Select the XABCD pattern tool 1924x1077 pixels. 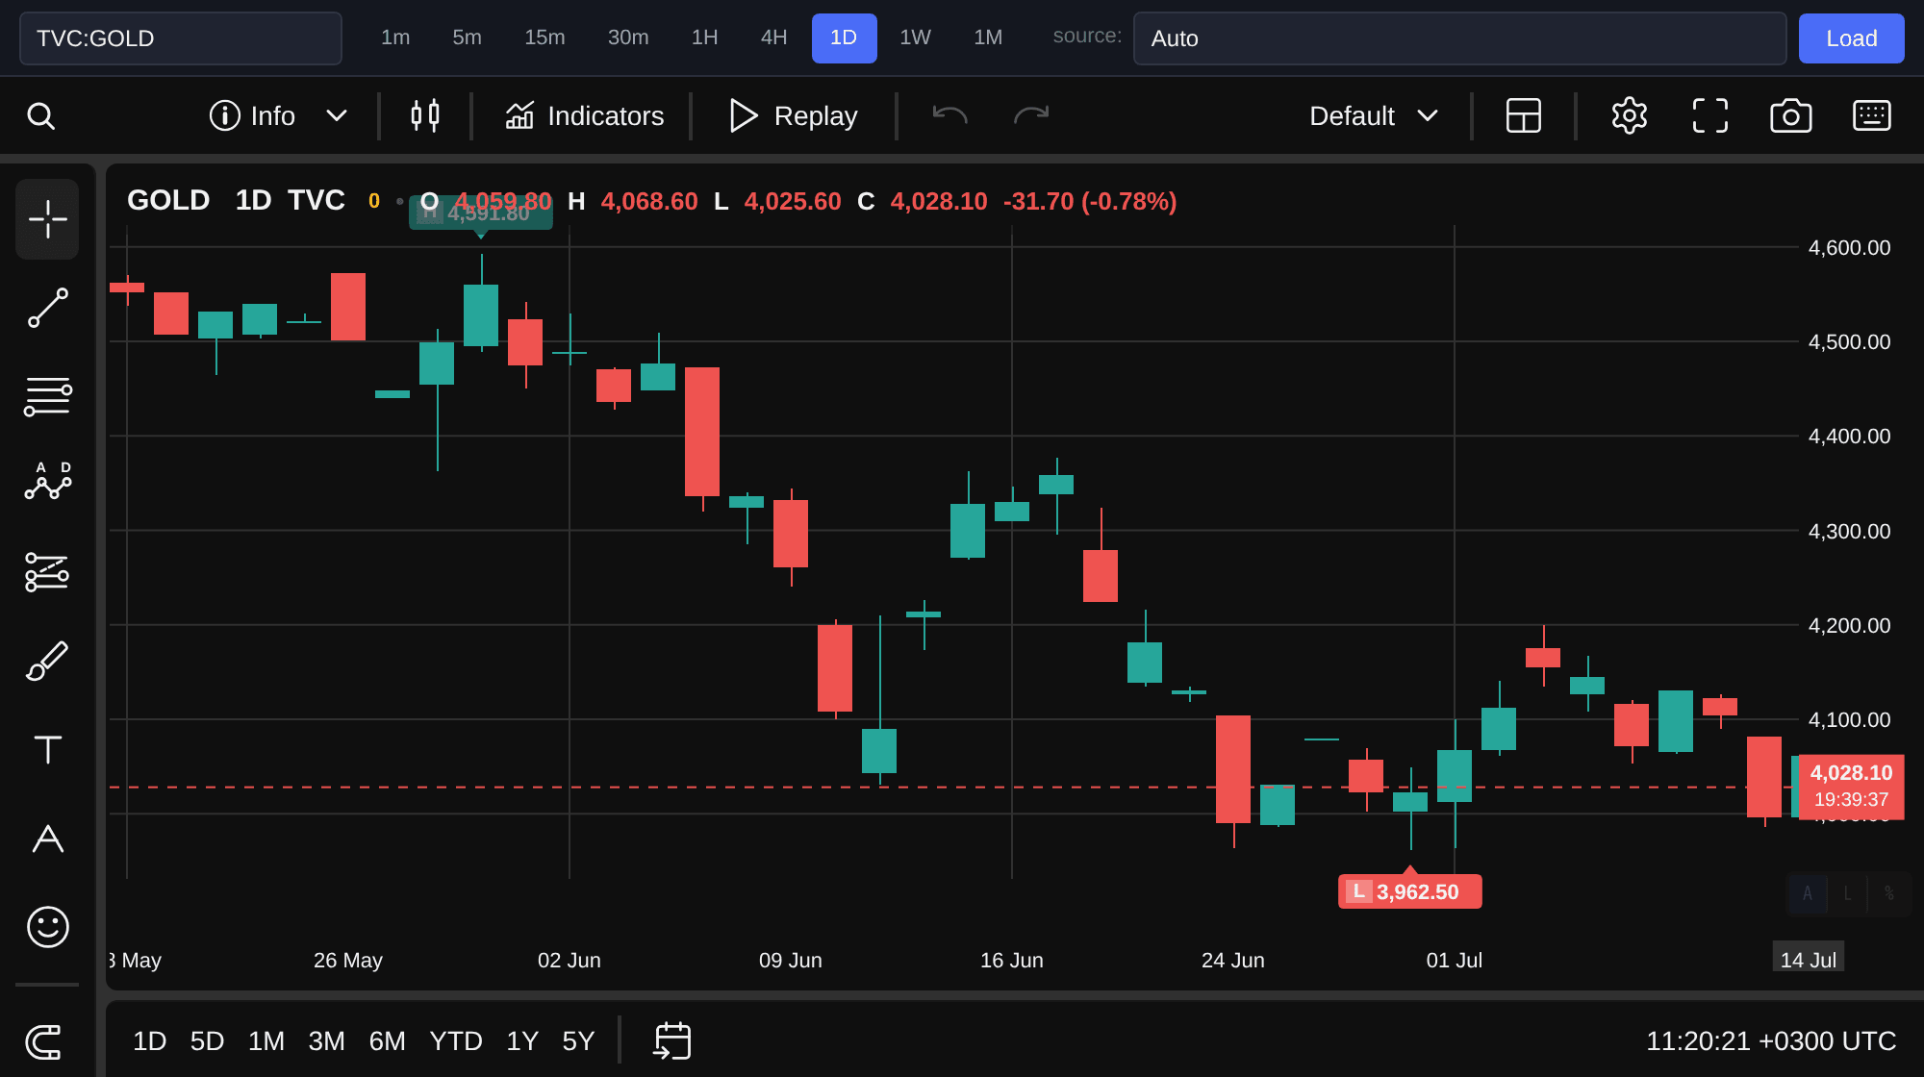point(47,481)
